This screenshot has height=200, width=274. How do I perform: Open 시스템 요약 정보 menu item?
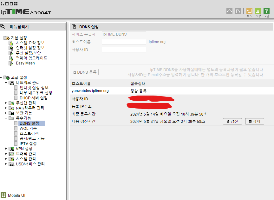point(30,43)
